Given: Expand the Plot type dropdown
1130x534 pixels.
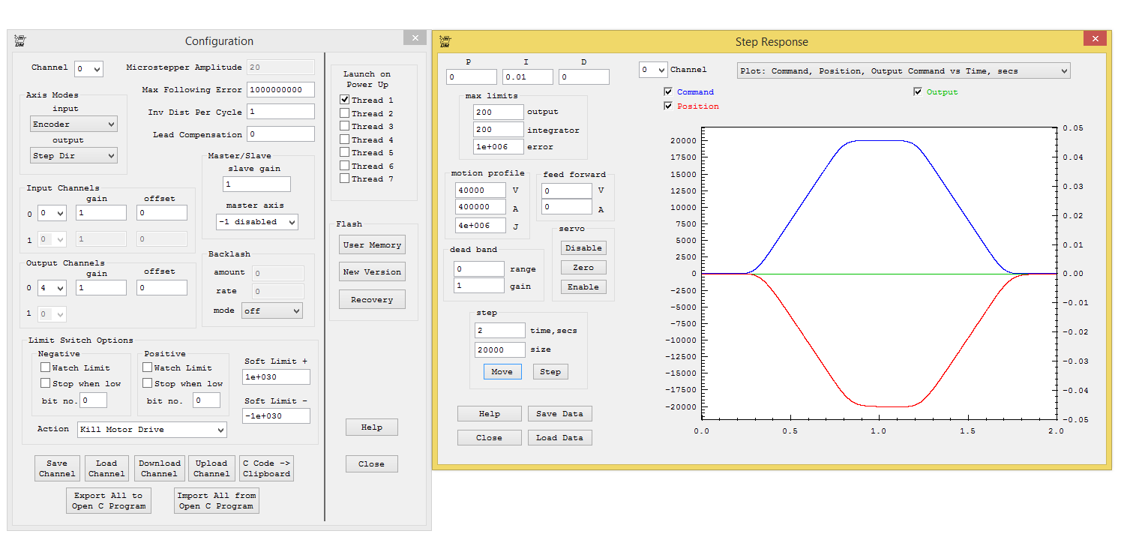Looking at the screenshot, I should pyautogui.click(x=903, y=70).
